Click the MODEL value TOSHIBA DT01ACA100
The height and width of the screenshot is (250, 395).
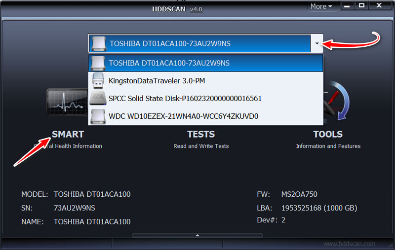coord(92,194)
